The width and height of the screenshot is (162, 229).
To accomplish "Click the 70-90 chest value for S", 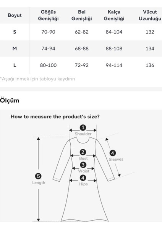I will pyautogui.click(x=48, y=32).
